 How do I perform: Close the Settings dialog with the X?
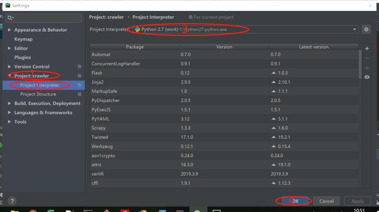[x=370, y=5]
